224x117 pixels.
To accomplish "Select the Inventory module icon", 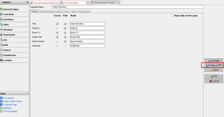I will tap(1, 19).
